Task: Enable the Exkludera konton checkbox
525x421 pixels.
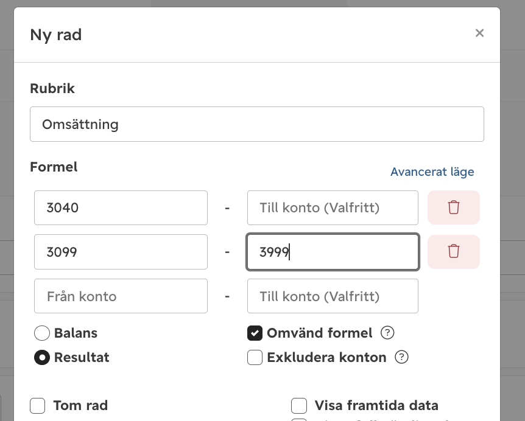Action: (x=255, y=357)
